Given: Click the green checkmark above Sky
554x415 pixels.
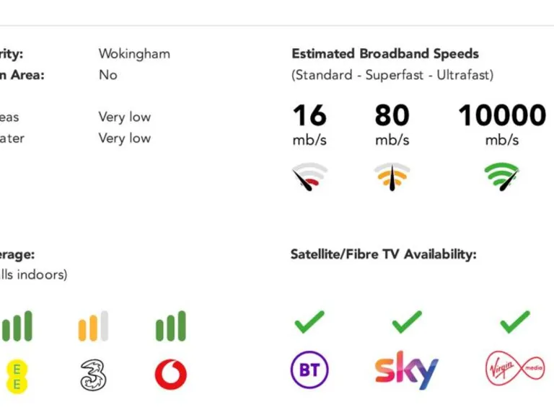Looking at the screenshot, I should tap(406, 322).
